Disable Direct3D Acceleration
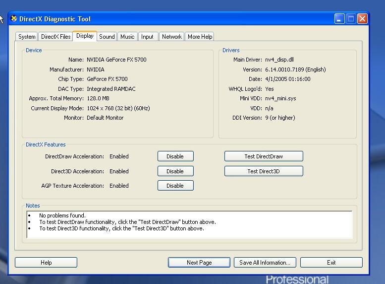The width and height of the screenshot is (385, 284). [175, 171]
